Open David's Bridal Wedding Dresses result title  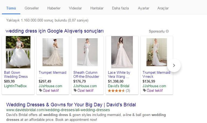71,105
